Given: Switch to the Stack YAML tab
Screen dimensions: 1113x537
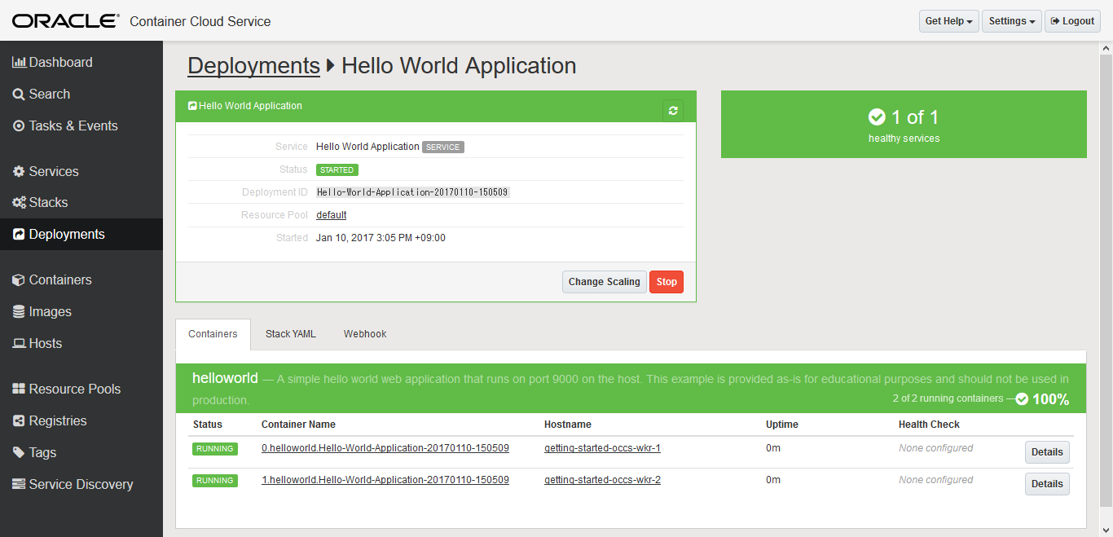Looking at the screenshot, I should pos(290,334).
